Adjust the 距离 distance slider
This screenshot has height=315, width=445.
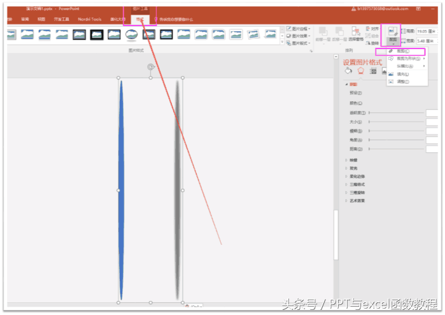(396, 149)
